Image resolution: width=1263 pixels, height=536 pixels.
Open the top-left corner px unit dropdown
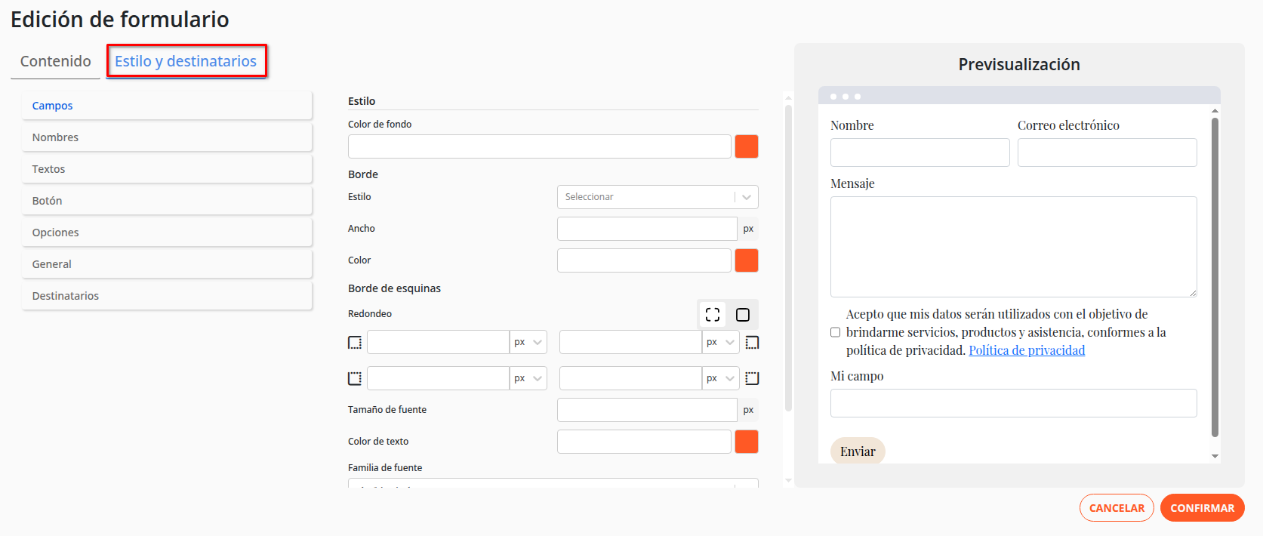[528, 343]
